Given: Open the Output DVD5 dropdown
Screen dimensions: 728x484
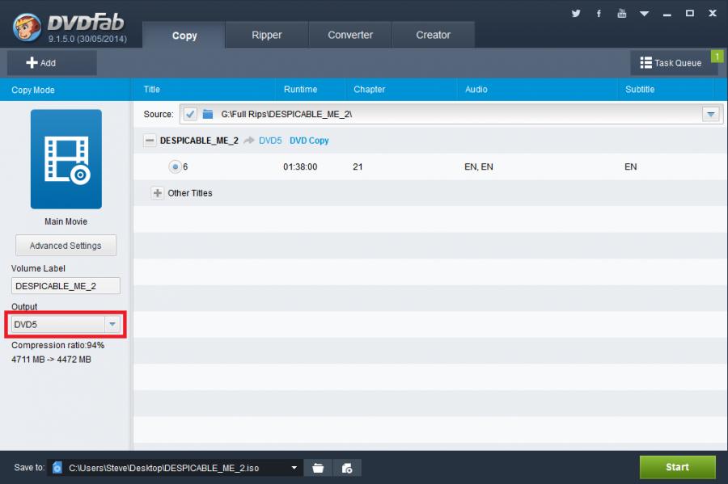Looking at the screenshot, I should click(x=112, y=325).
